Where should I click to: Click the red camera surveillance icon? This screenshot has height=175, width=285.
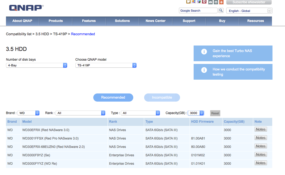[204, 2]
